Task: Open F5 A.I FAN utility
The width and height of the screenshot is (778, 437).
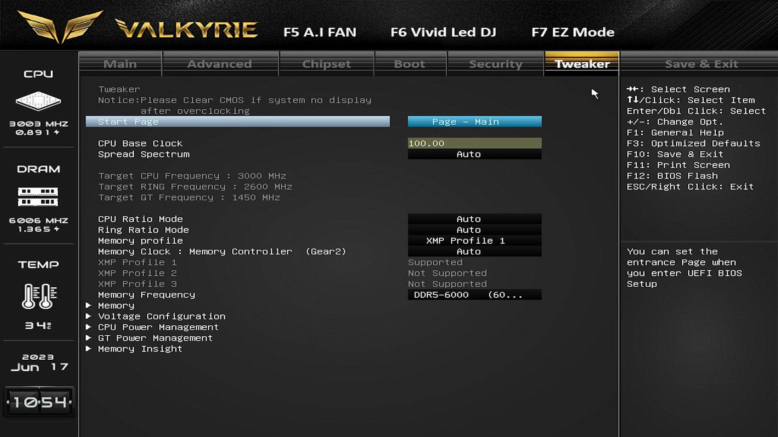Action: point(320,32)
